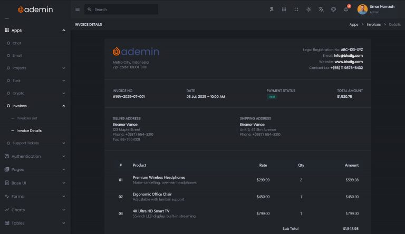This screenshot has height=234, width=405.
Task: Open Projects in the sidebar
Action: (20, 68)
